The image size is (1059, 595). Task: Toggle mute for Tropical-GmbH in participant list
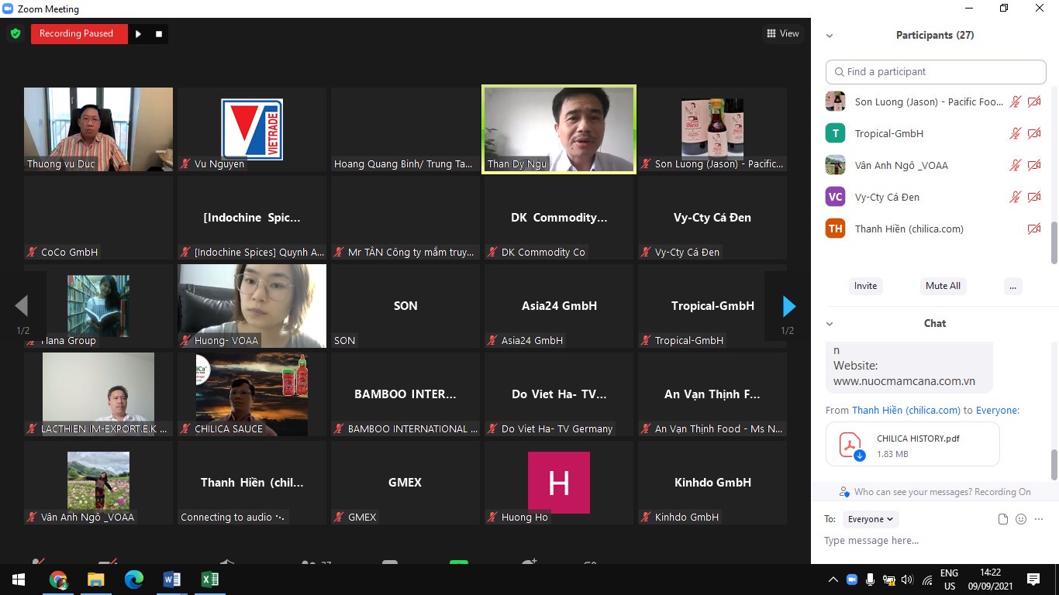1015,134
